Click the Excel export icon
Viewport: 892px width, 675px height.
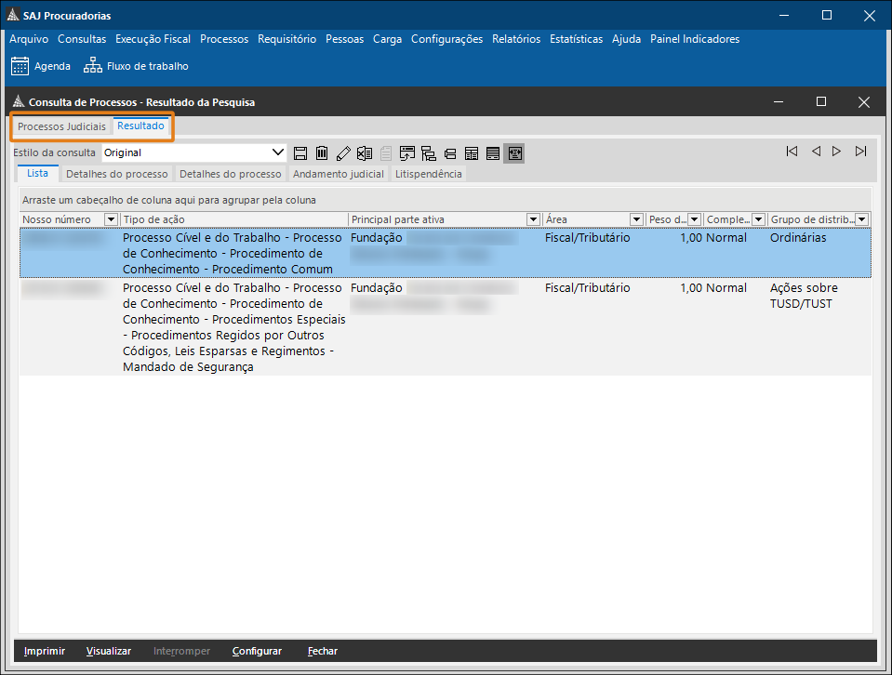tap(365, 152)
